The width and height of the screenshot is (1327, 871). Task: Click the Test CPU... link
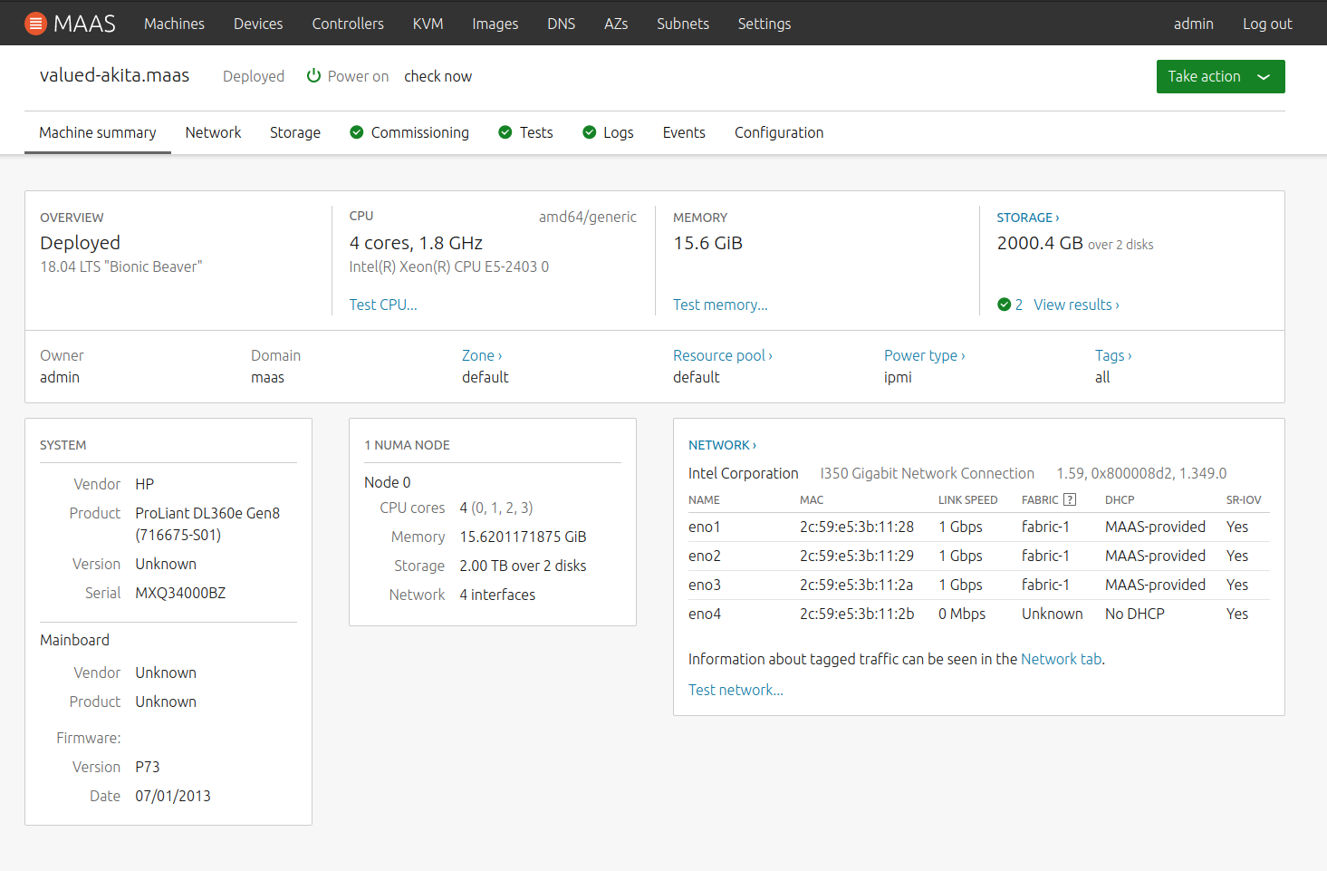point(383,305)
